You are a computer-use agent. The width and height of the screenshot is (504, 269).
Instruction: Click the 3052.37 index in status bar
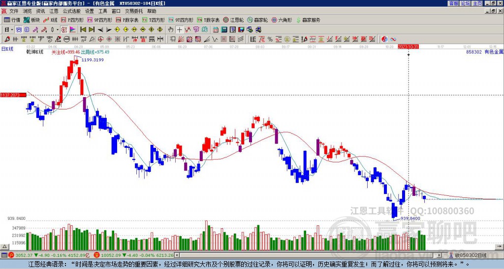point(25,255)
